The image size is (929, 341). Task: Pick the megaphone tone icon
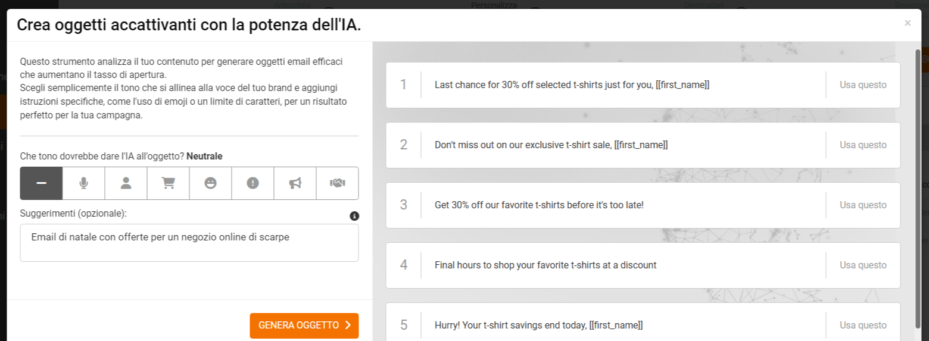coord(295,183)
